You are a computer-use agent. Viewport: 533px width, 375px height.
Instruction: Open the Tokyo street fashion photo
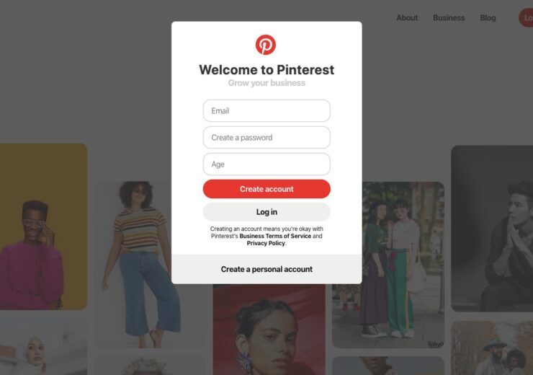[x=388, y=265]
